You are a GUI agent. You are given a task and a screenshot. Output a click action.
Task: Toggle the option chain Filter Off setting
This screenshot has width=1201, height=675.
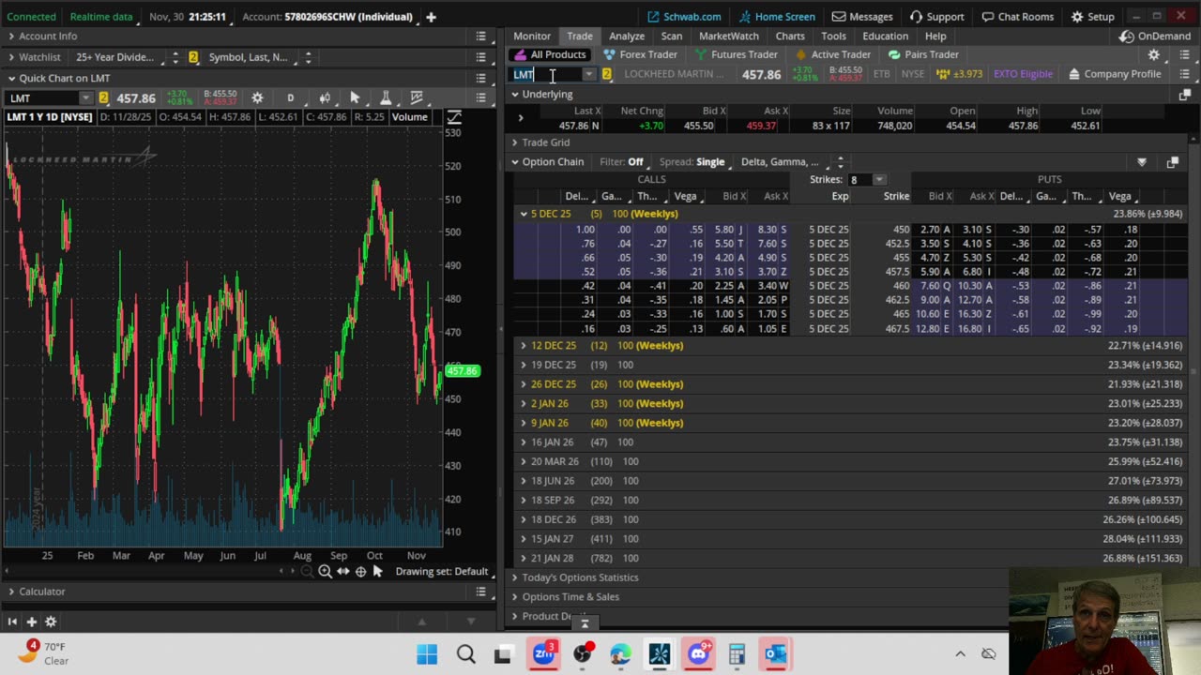point(621,162)
